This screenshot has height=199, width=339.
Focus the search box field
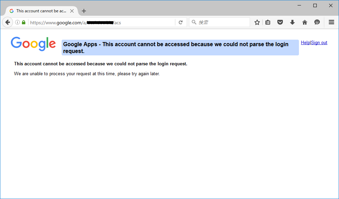click(x=219, y=22)
